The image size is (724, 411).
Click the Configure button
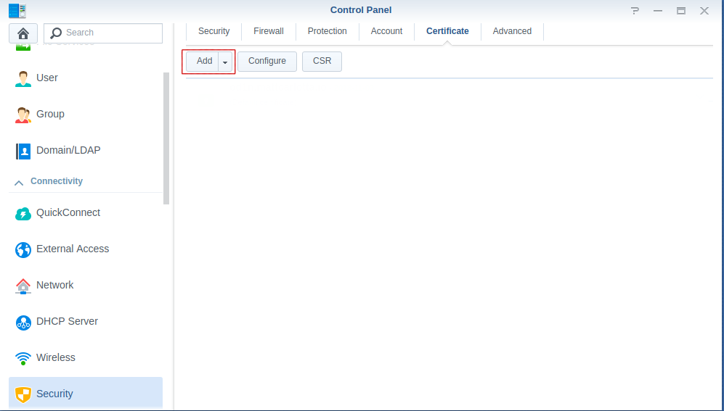tap(267, 62)
